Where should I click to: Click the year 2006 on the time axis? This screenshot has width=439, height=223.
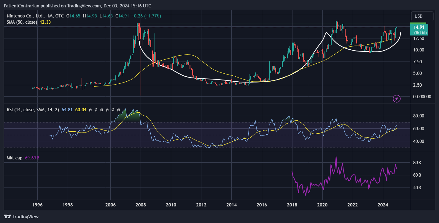tap(110, 204)
